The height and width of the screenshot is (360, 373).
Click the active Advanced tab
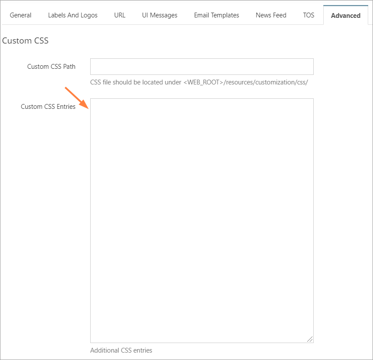click(x=346, y=15)
